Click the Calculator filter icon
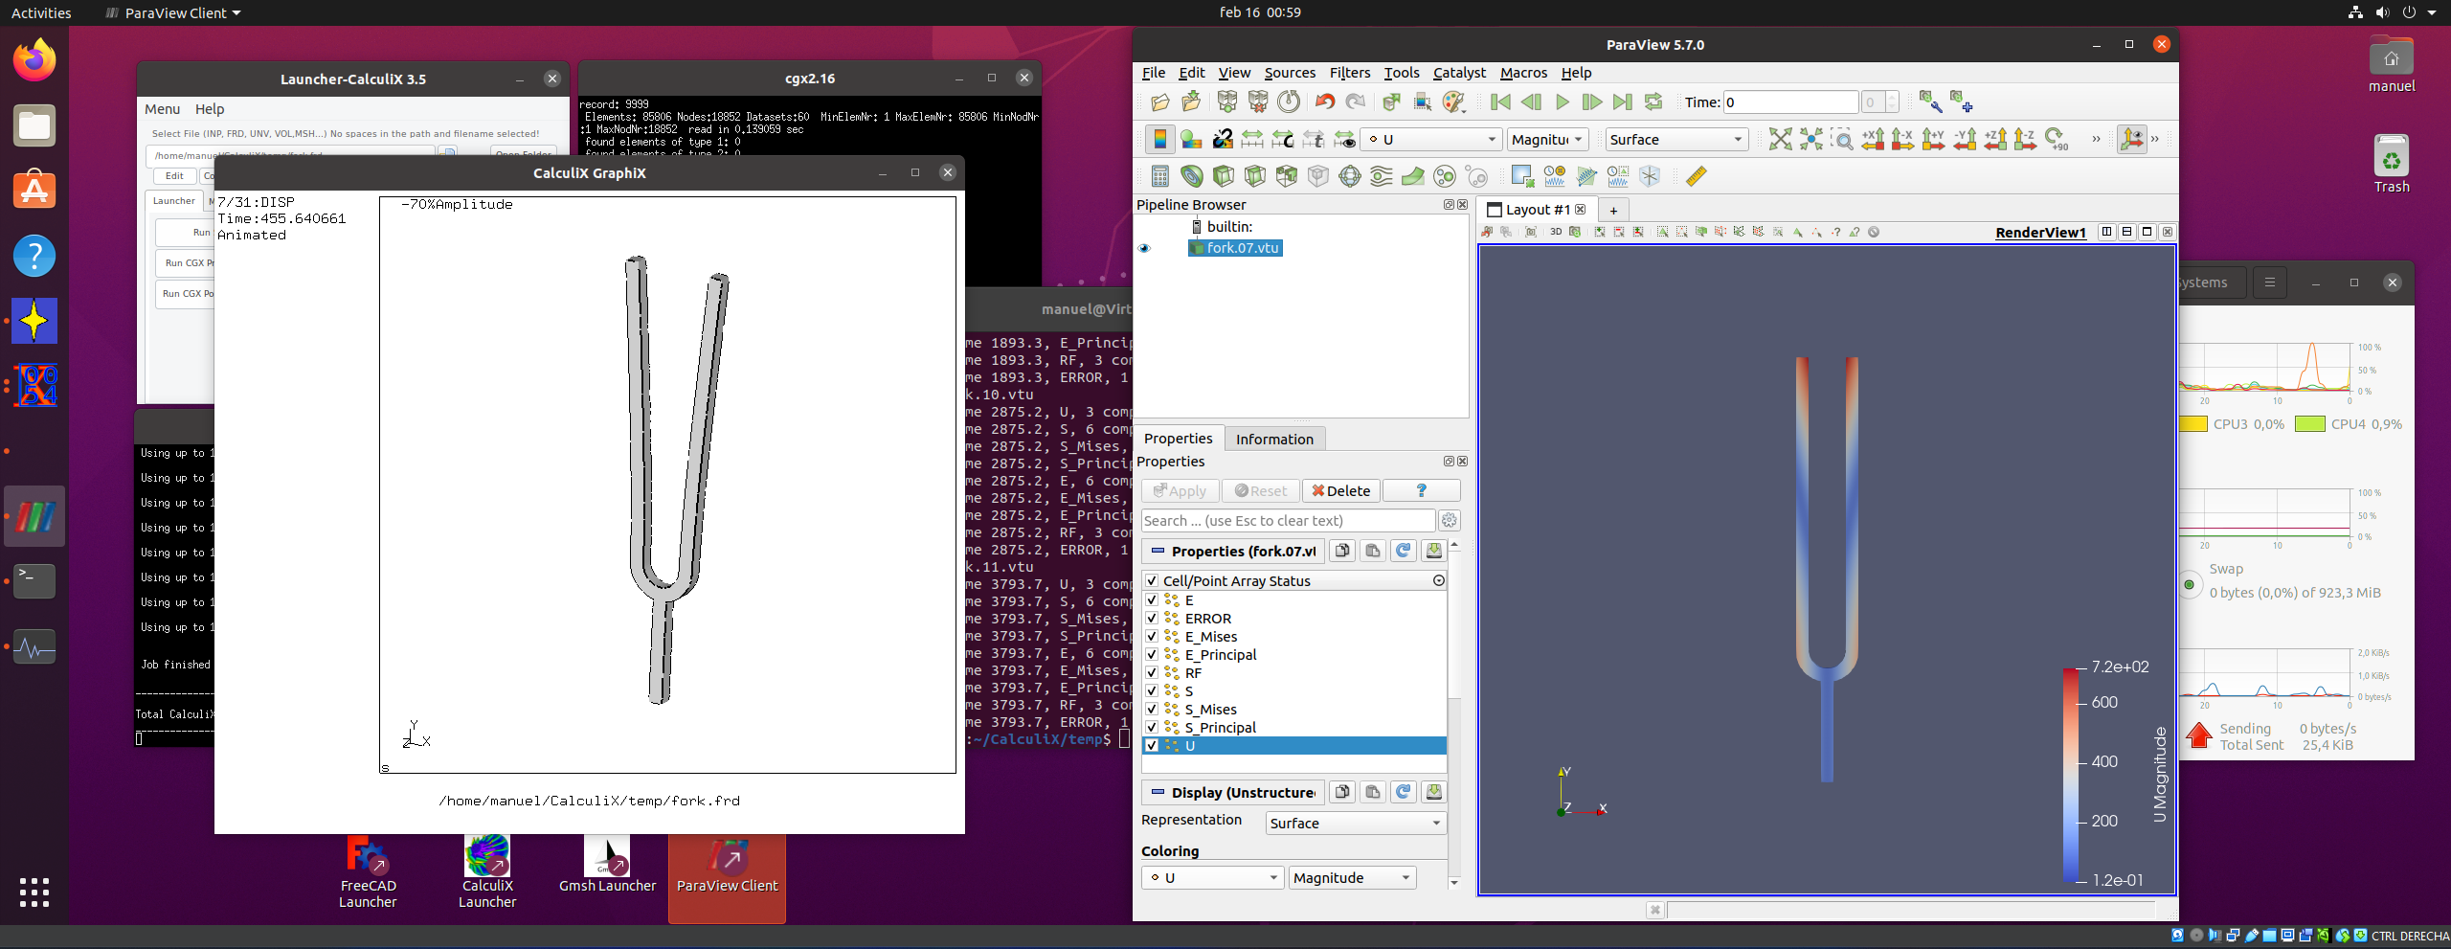Image resolution: width=2451 pixels, height=949 pixels. click(x=1159, y=176)
